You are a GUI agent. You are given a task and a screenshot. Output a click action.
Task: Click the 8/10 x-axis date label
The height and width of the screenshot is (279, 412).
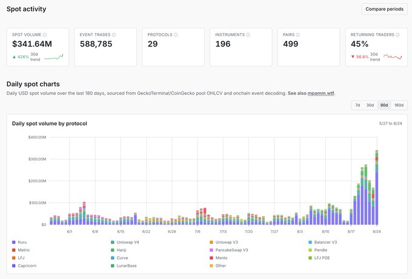click(325, 231)
